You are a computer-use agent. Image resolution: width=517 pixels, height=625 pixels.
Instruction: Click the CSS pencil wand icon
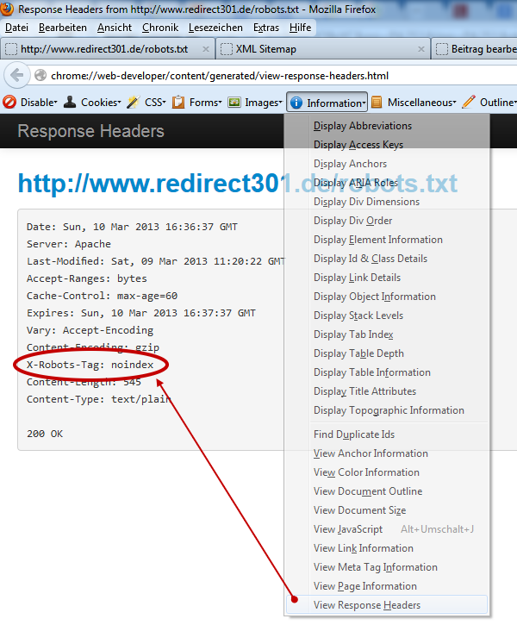[133, 103]
